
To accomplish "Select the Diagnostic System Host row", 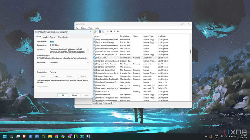I will [x=131, y=70].
